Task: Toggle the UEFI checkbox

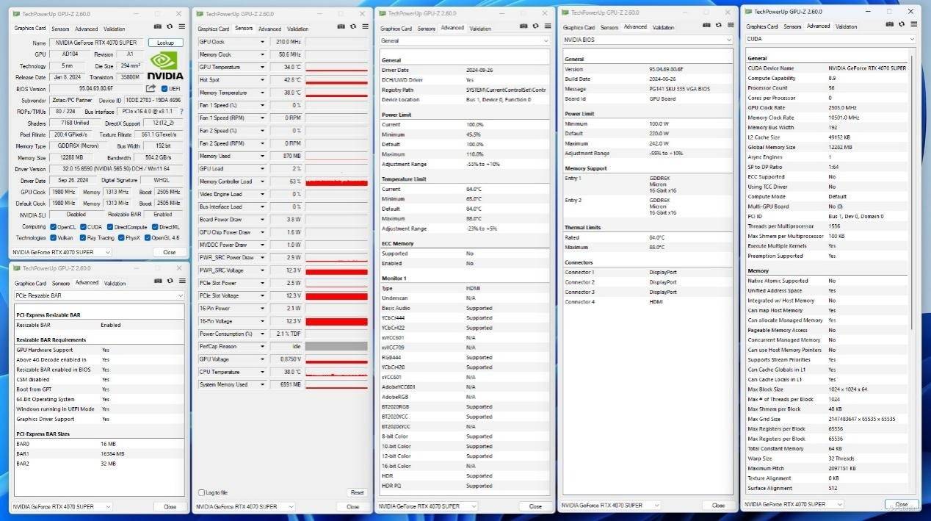Action: coord(164,89)
